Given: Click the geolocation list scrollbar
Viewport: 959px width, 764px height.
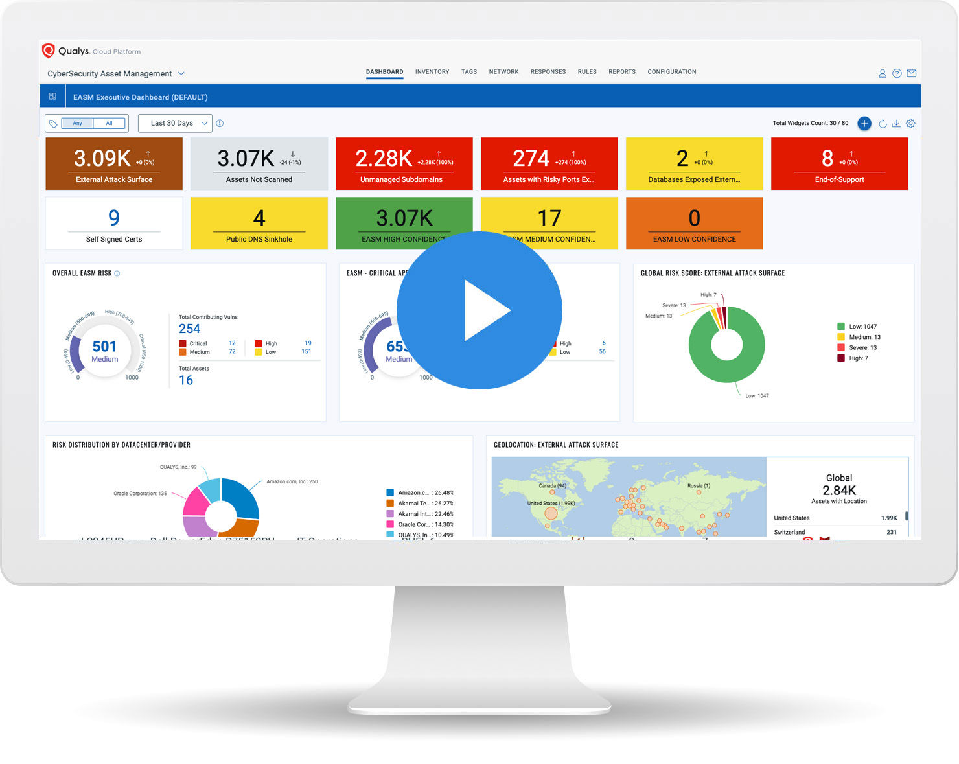Looking at the screenshot, I should (x=907, y=516).
